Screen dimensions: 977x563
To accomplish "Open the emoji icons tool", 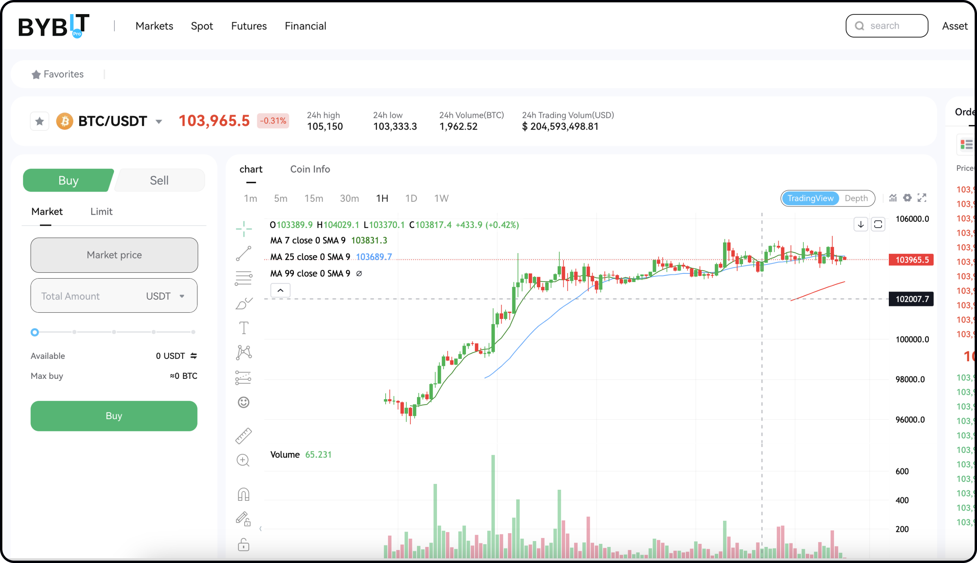I will [244, 402].
